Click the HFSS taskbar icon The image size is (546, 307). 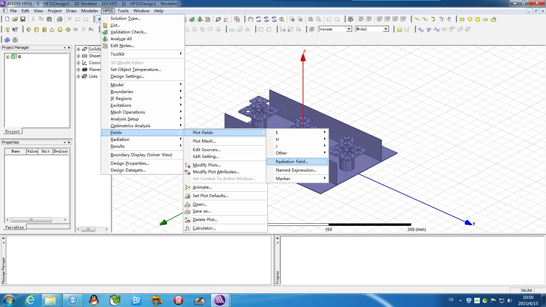coord(220,300)
